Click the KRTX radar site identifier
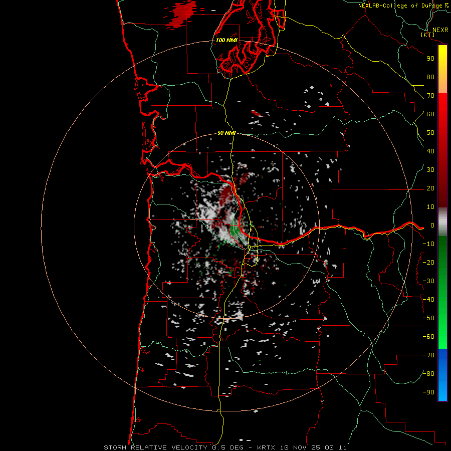451x451 pixels. click(266, 447)
